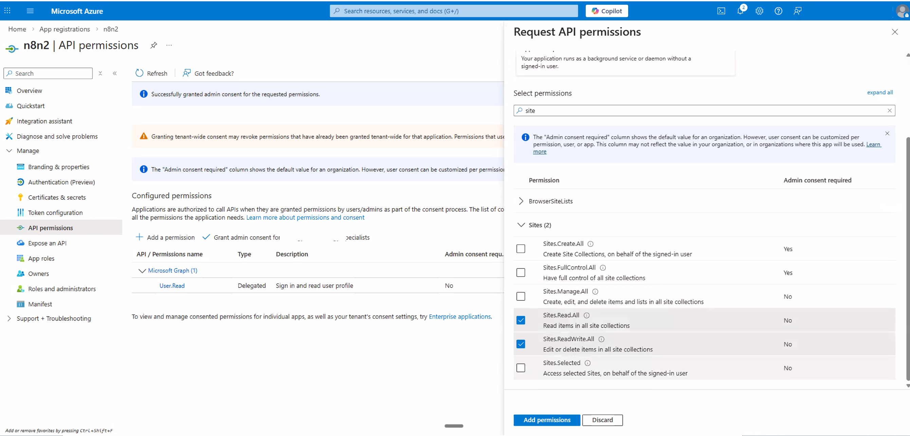The width and height of the screenshot is (910, 436).
Task: Open the Copilot assistant
Action: tap(606, 11)
